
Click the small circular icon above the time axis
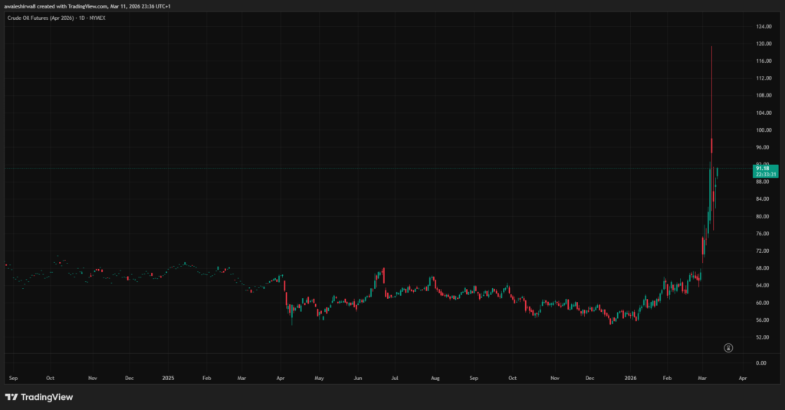click(x=728, y=347)
